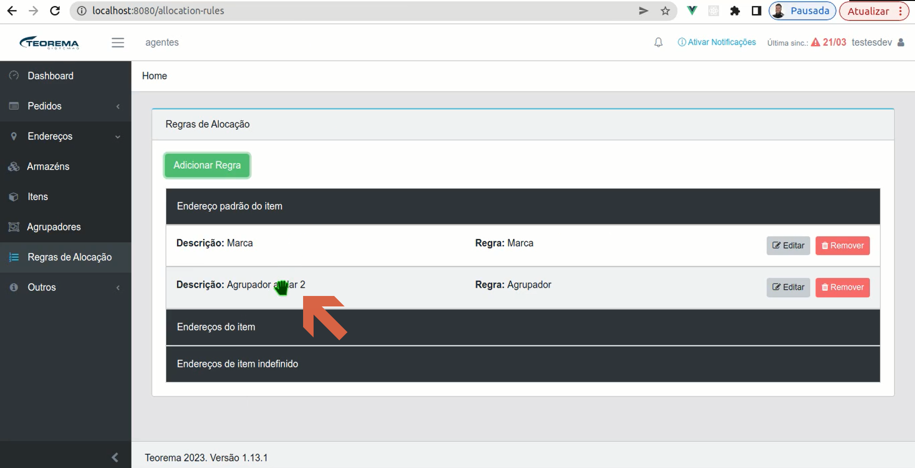
Task: Toggle the browser side panel icon
Action: pyautogui.click(x=756, y=10)
